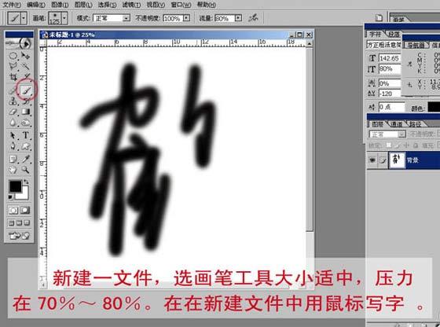Select Full Screen mode

coord(27,223)
